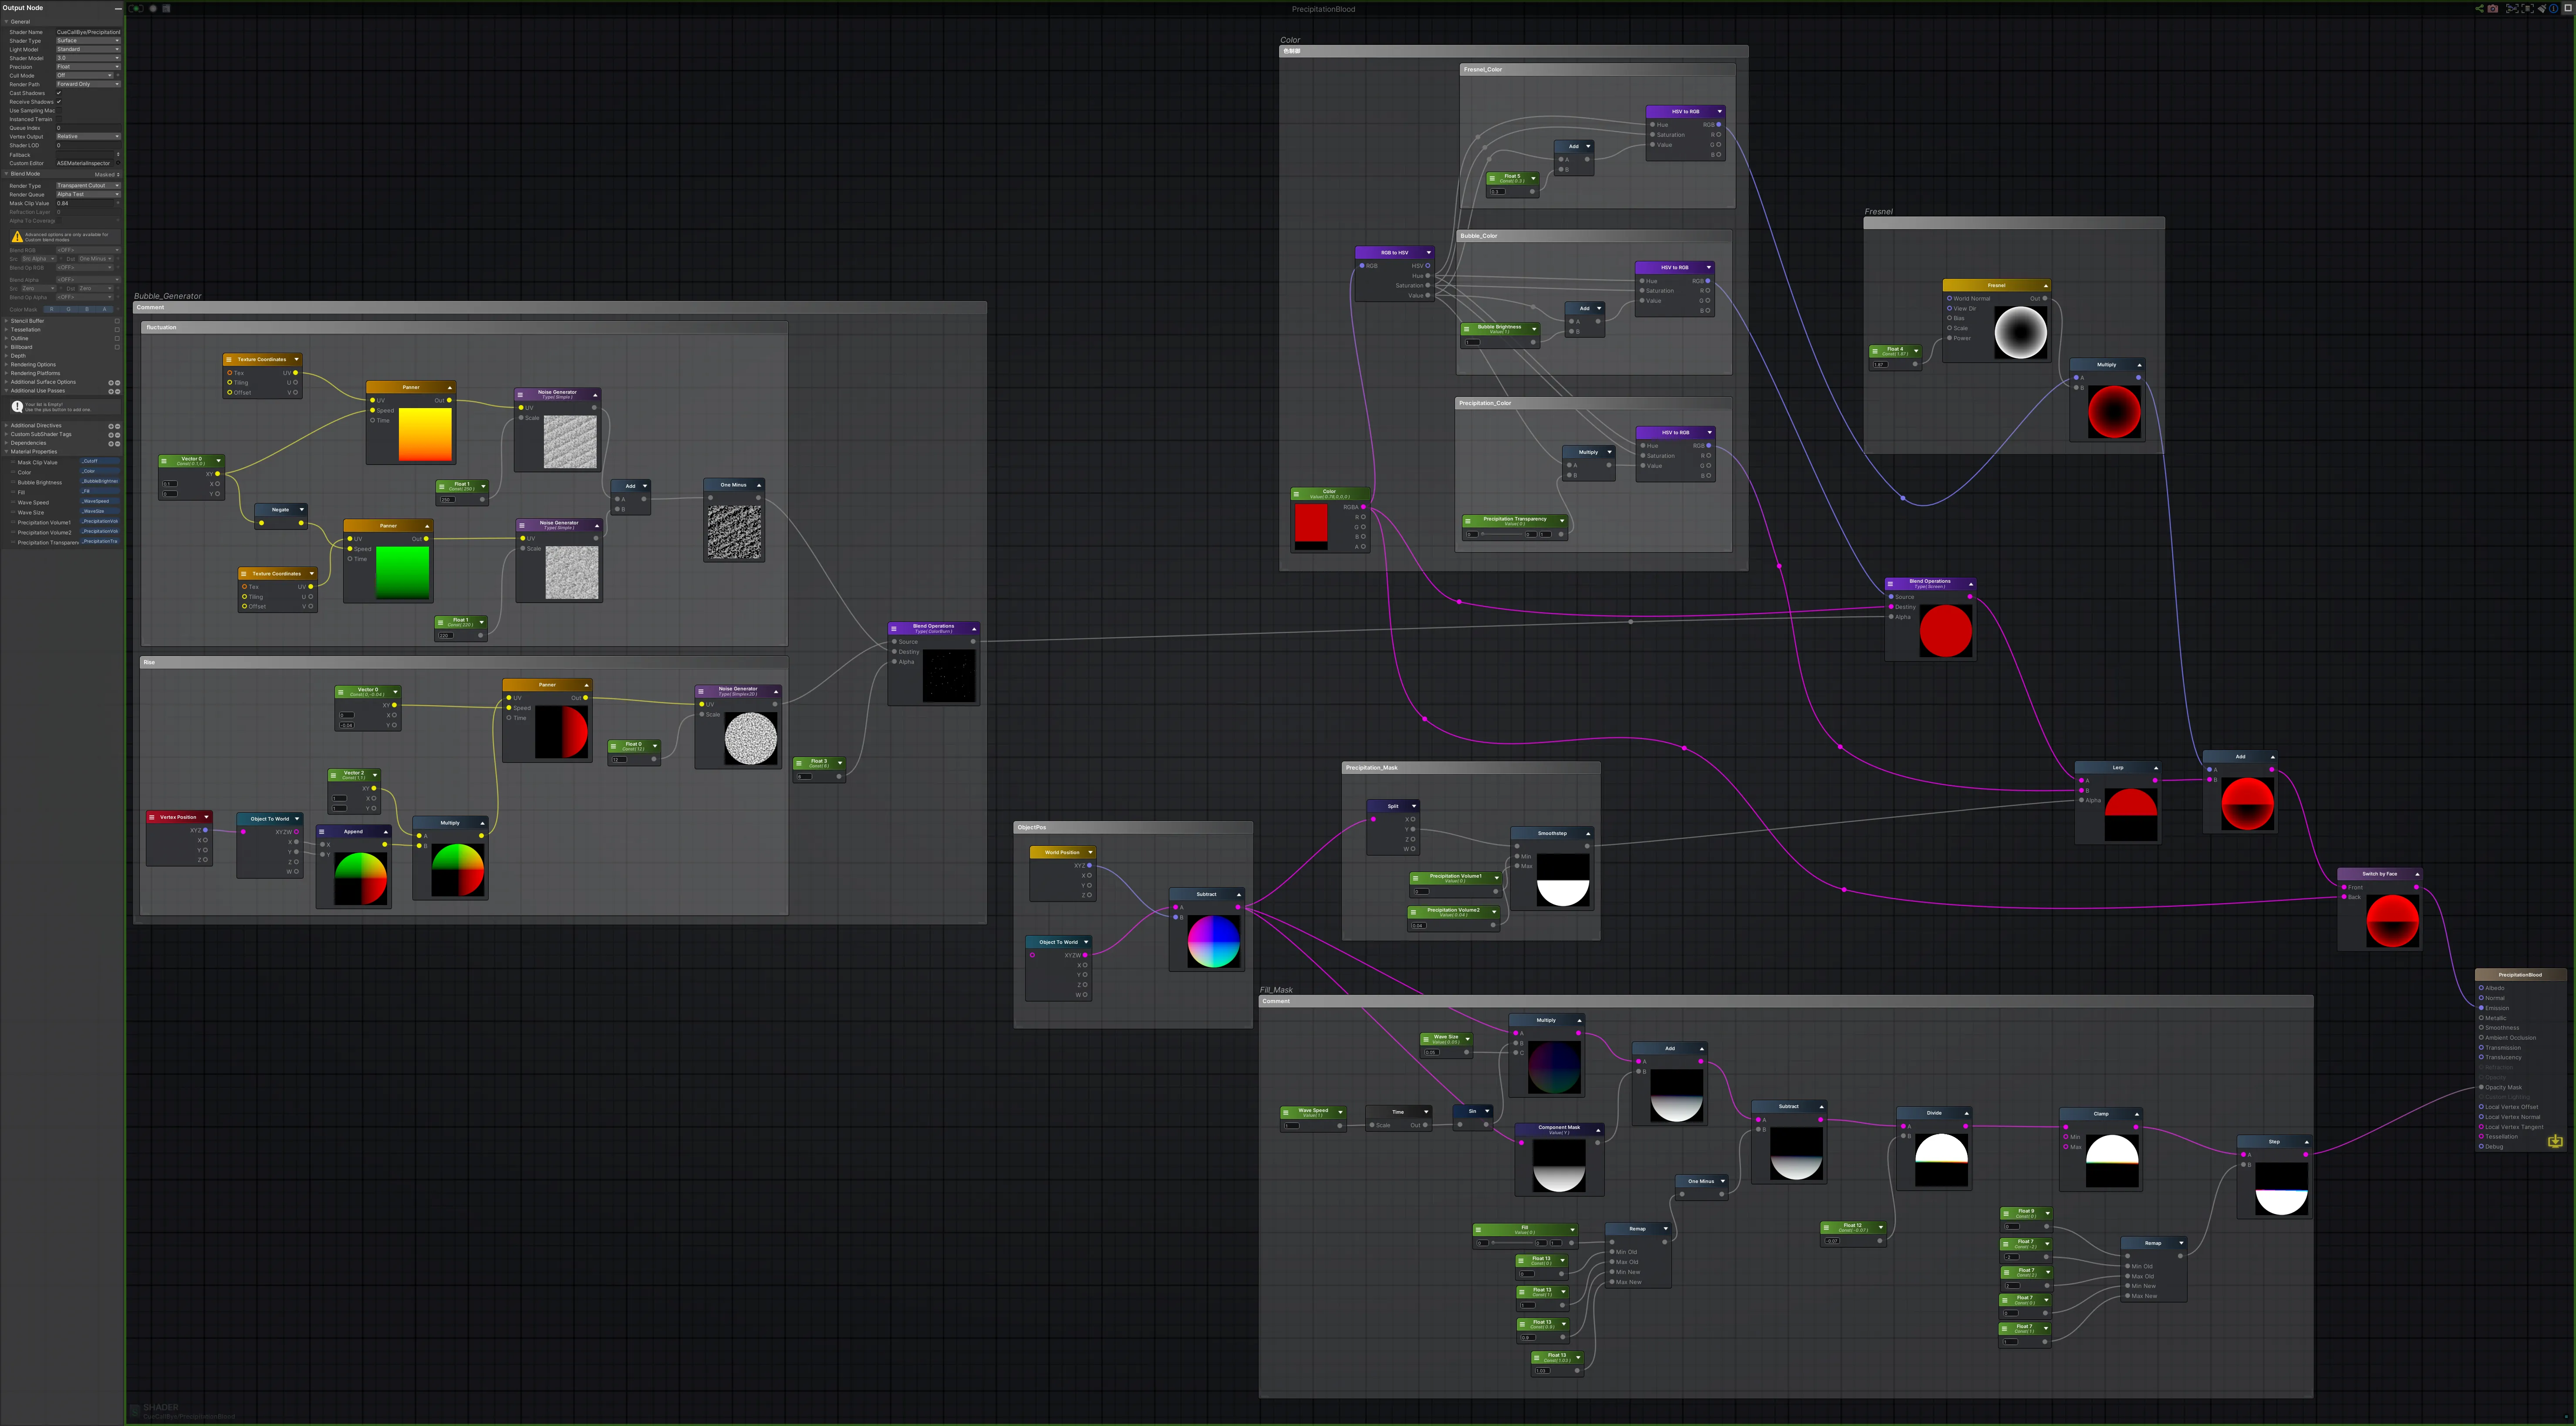Change the Cull Mode dropdown
Image resolution: width=2576 pixels, height=1426 pixels.
point(85,76)
